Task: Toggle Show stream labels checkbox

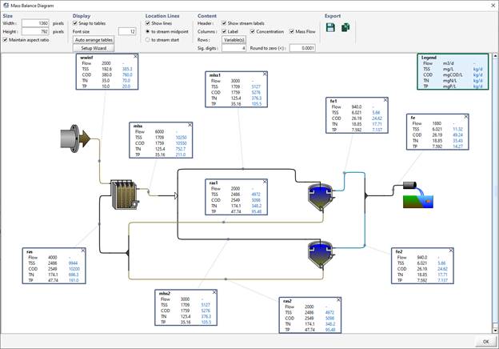Action: pyautogui.click(x=225, y=23)
